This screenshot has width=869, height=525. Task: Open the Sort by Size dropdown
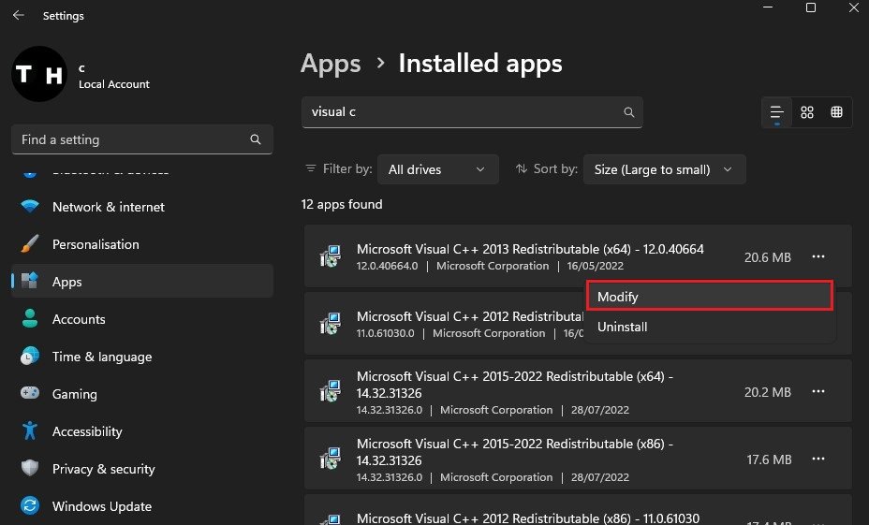tap(664, 169)
